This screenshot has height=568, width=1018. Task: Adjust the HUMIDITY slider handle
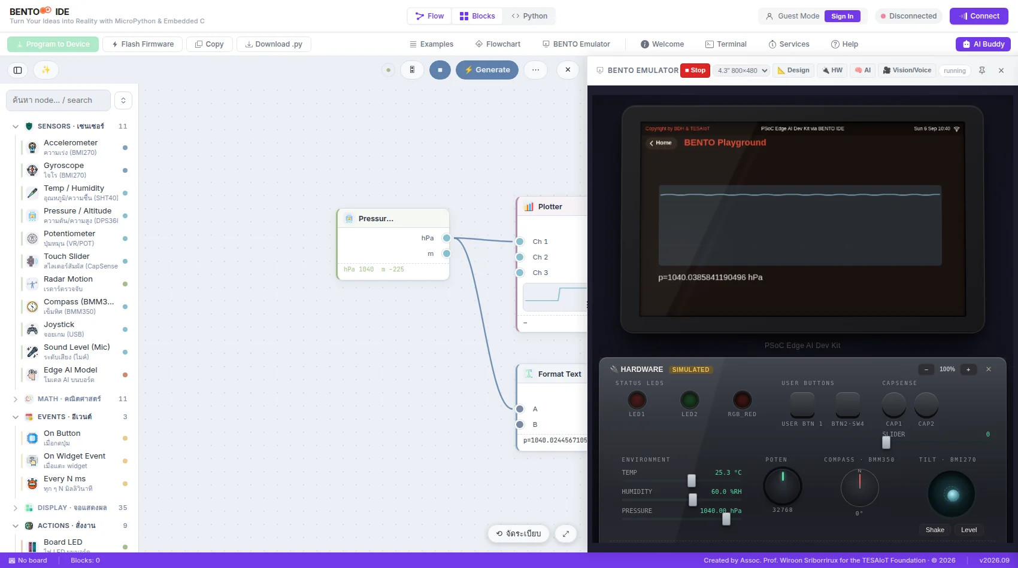click(x=693, y=499)
